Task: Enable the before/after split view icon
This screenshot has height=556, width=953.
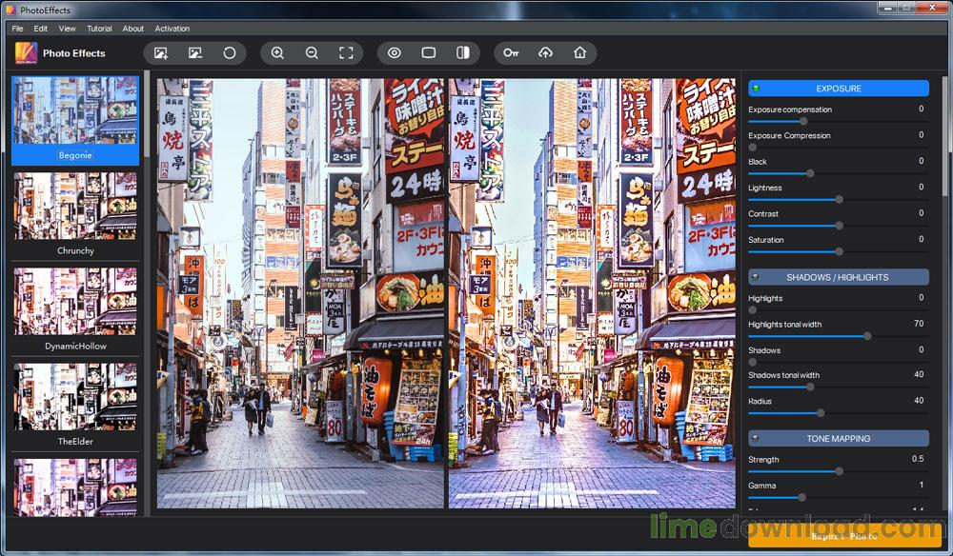Action: (x=463, y=53)
